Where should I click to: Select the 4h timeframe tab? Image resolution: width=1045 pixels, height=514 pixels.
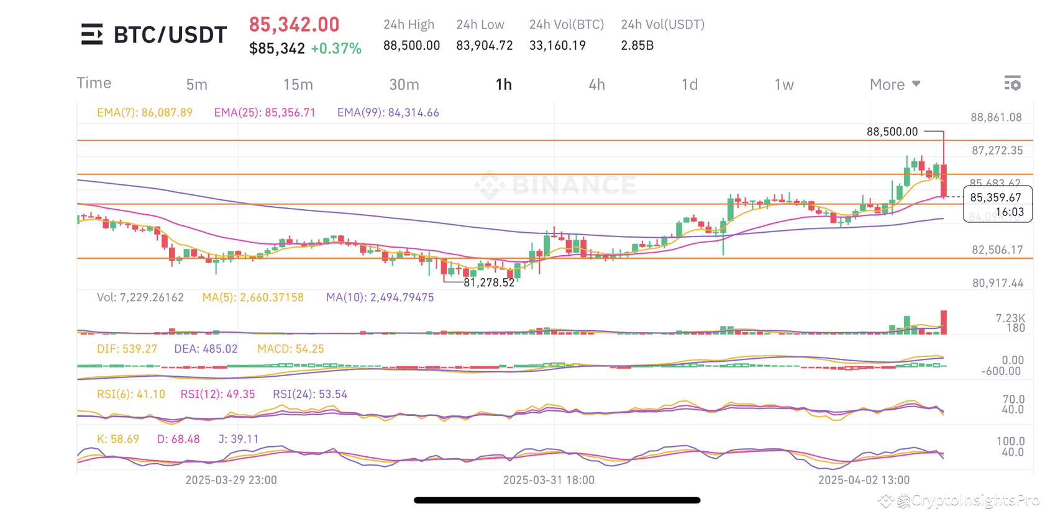(596, 84)
